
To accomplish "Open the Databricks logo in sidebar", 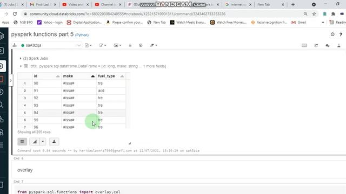I will 2,36.
